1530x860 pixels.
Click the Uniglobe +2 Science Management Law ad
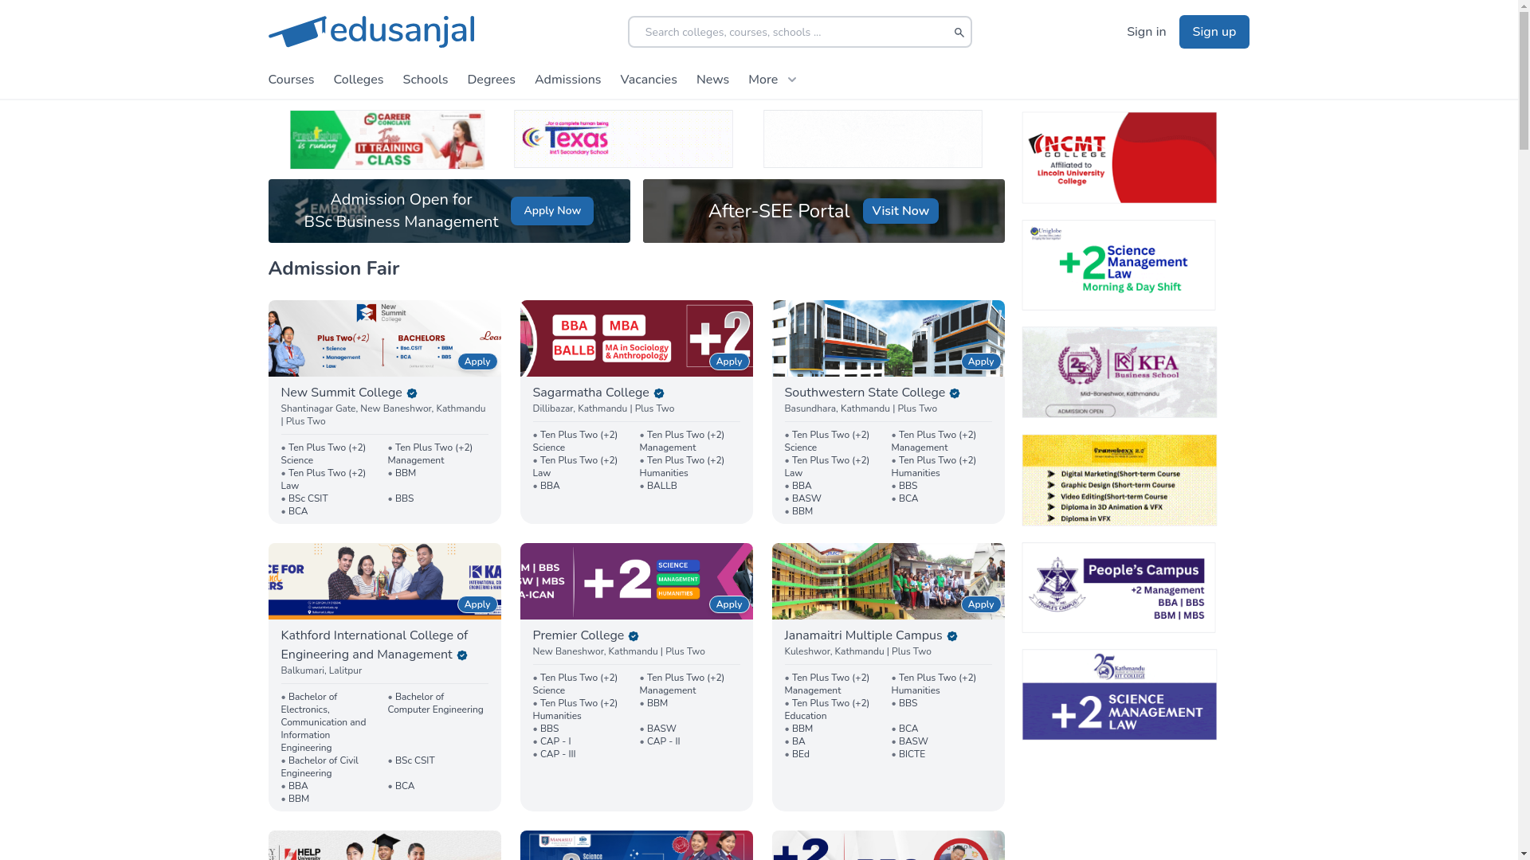coord(1119,265)
